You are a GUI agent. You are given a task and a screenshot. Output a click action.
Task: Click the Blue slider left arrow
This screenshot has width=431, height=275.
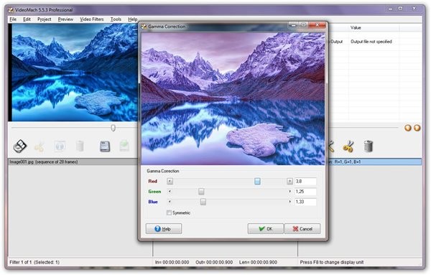tap(170, 202)
